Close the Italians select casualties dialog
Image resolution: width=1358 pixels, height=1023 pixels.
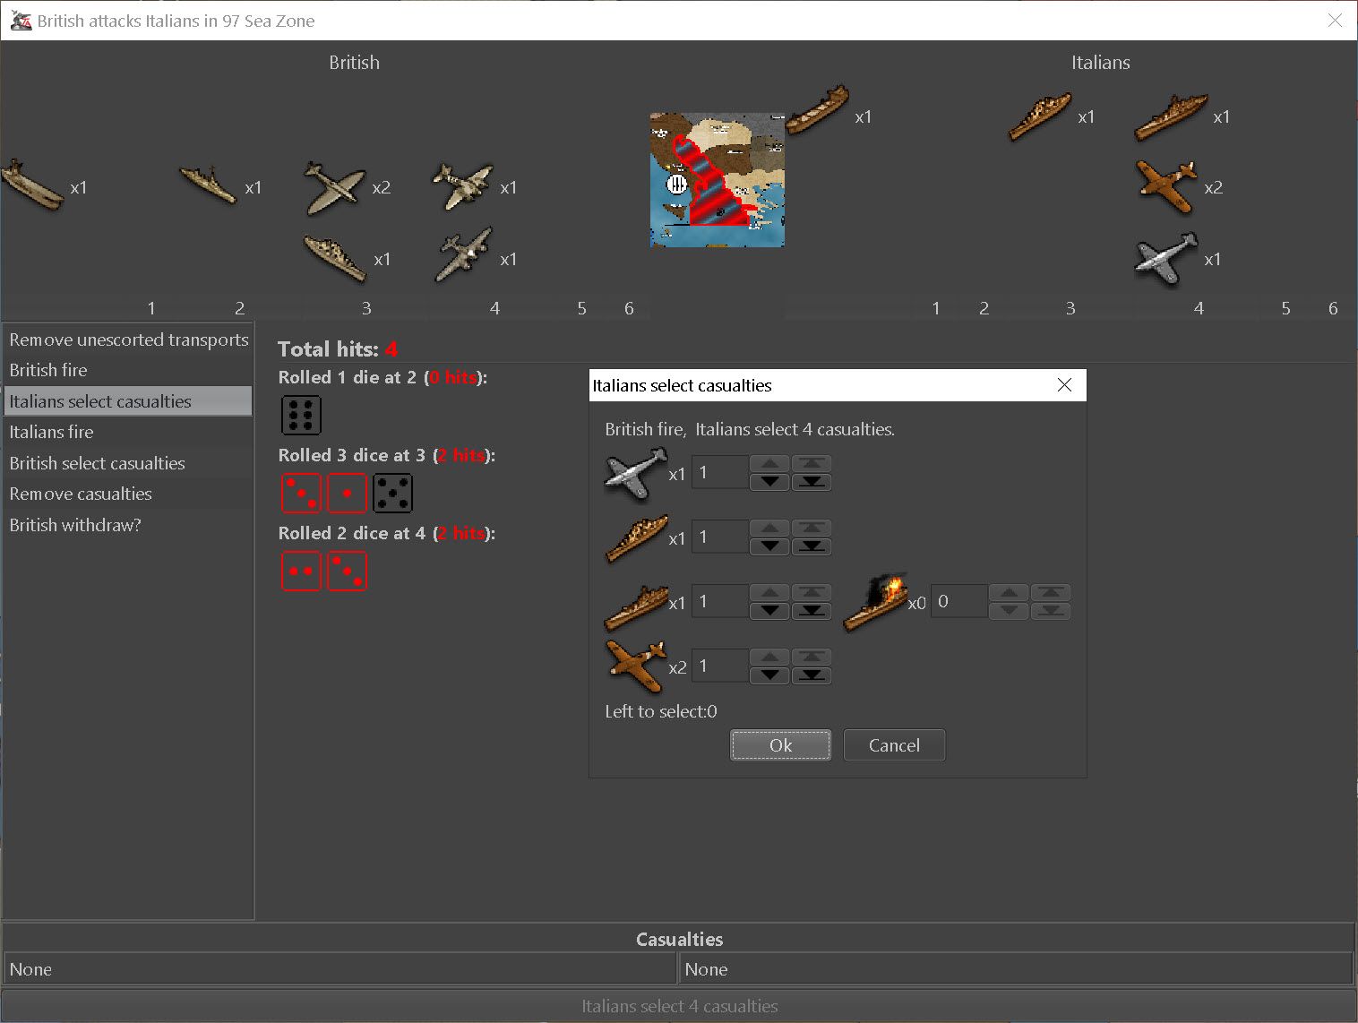tap(1064, 385)
